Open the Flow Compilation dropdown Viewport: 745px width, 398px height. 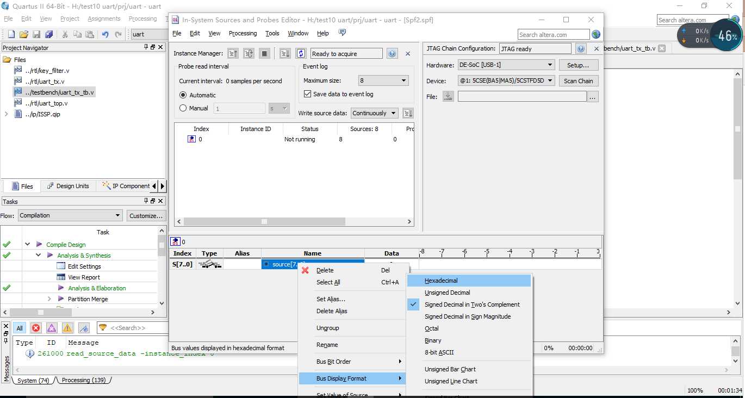(x=70, y=215)
